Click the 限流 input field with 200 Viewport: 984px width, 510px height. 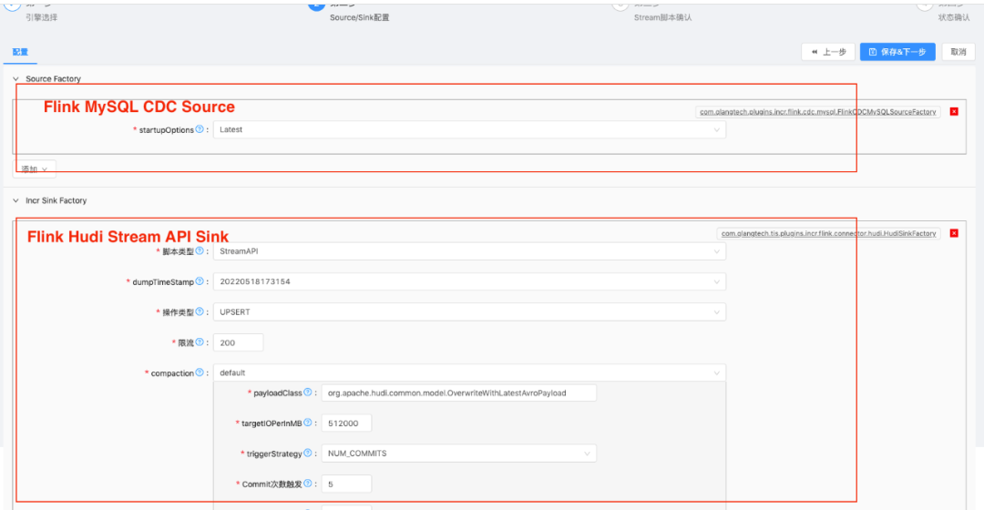click(x=238, y=342)
